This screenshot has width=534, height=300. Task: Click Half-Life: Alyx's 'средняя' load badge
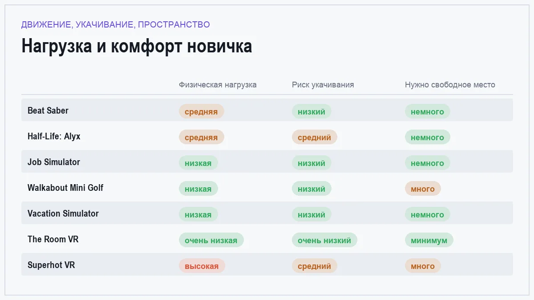click(202, 137)
